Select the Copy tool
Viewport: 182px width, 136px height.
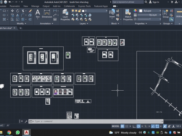(12, 15)
